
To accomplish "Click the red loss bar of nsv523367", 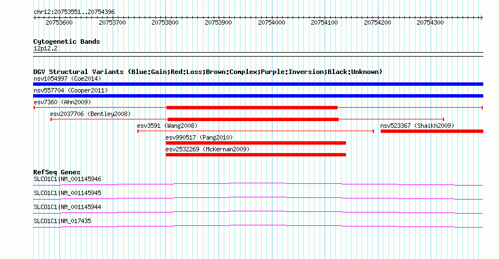I will [432, 131].
